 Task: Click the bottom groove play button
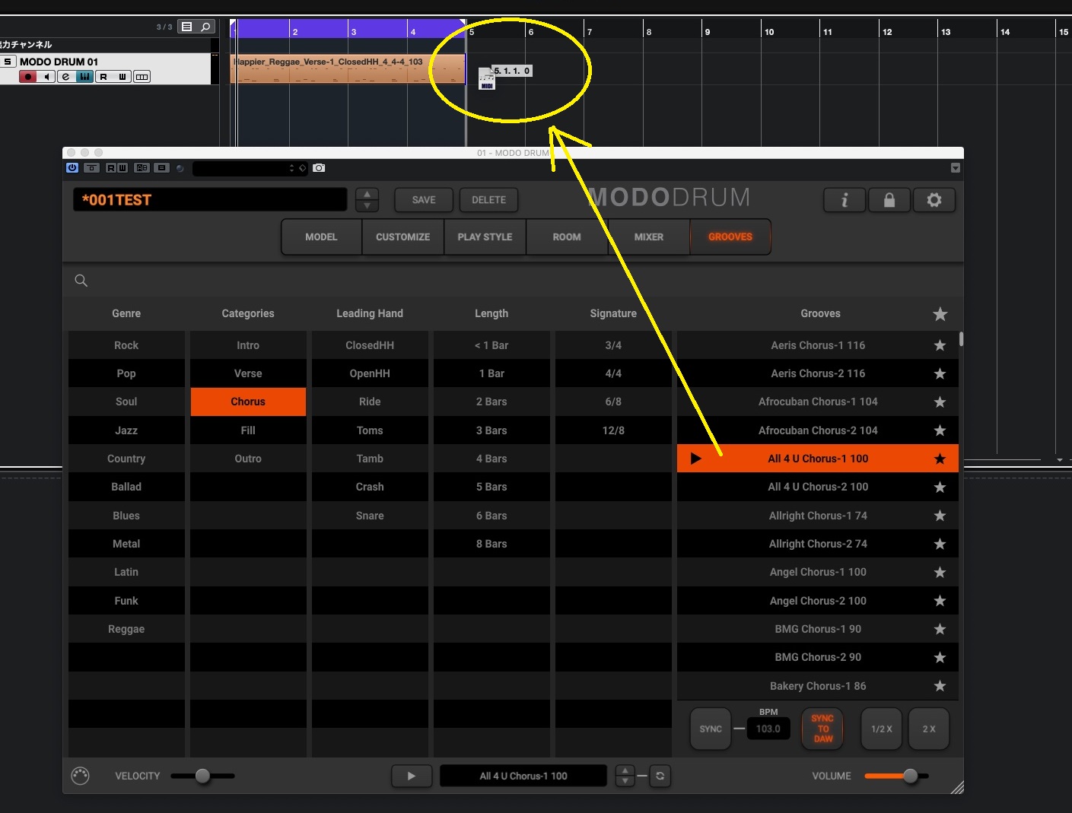click(412, 776)
